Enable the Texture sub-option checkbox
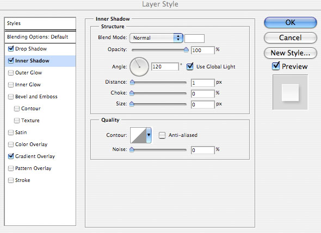The image size is (321, 233). click(x=17, y=121)
